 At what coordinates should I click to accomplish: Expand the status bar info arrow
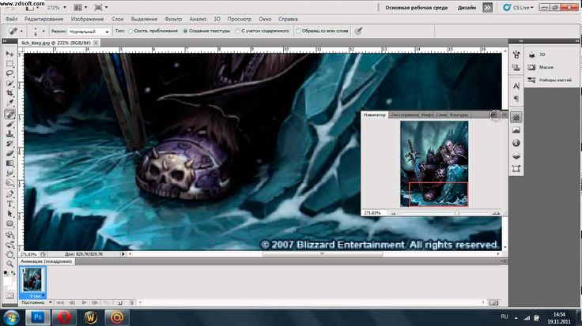click(123, 254)
